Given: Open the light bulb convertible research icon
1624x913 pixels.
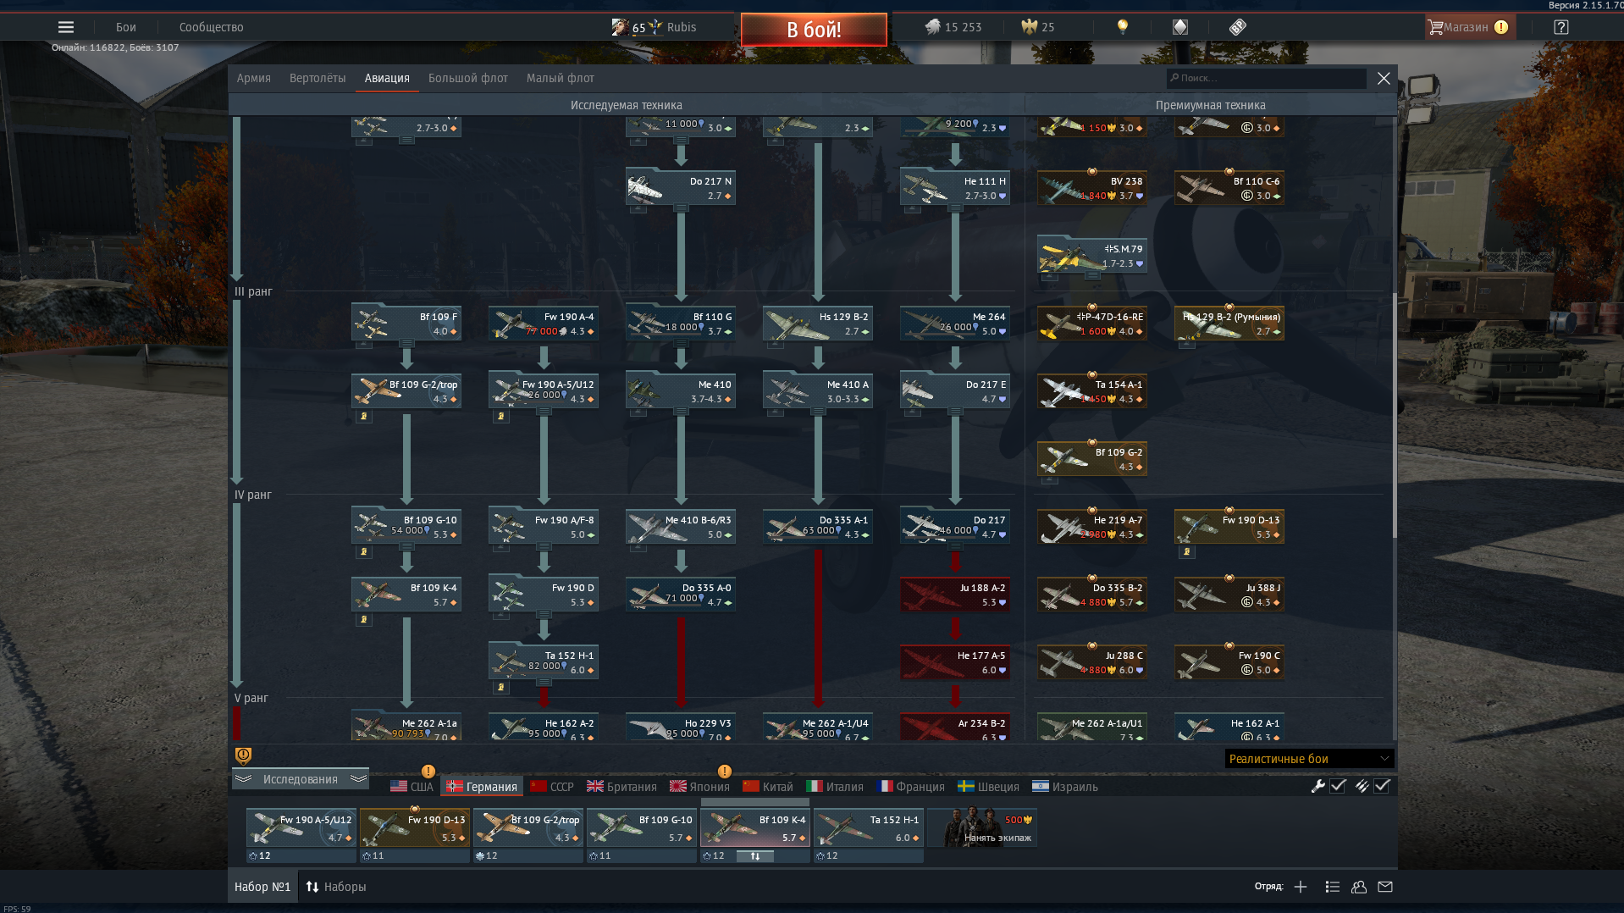Looking at the screenshot, I should 1123,27.
